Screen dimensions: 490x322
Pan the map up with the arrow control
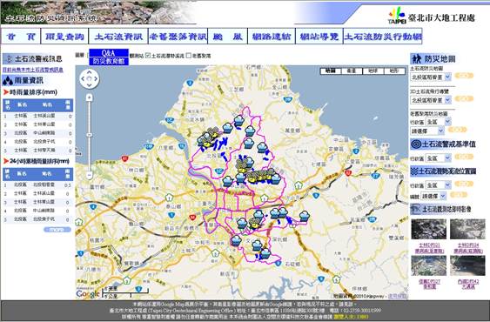tap(89, 72)
